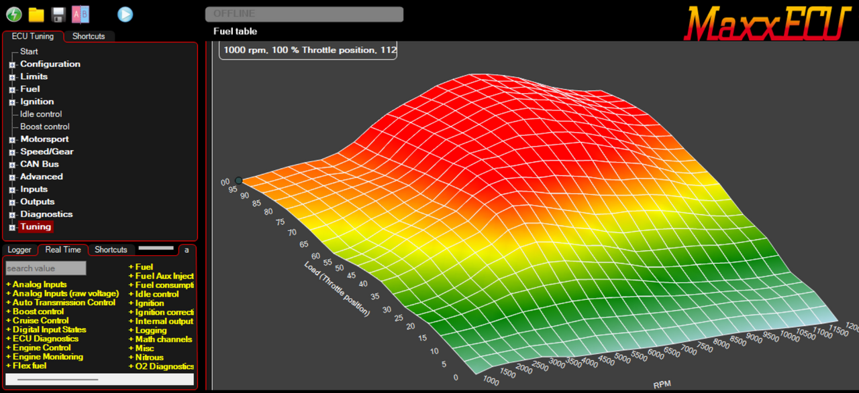Viewport: 859px width, 393px height.
Task: Switch to the upper Shortcuts tab
Action: pos(89,36)
